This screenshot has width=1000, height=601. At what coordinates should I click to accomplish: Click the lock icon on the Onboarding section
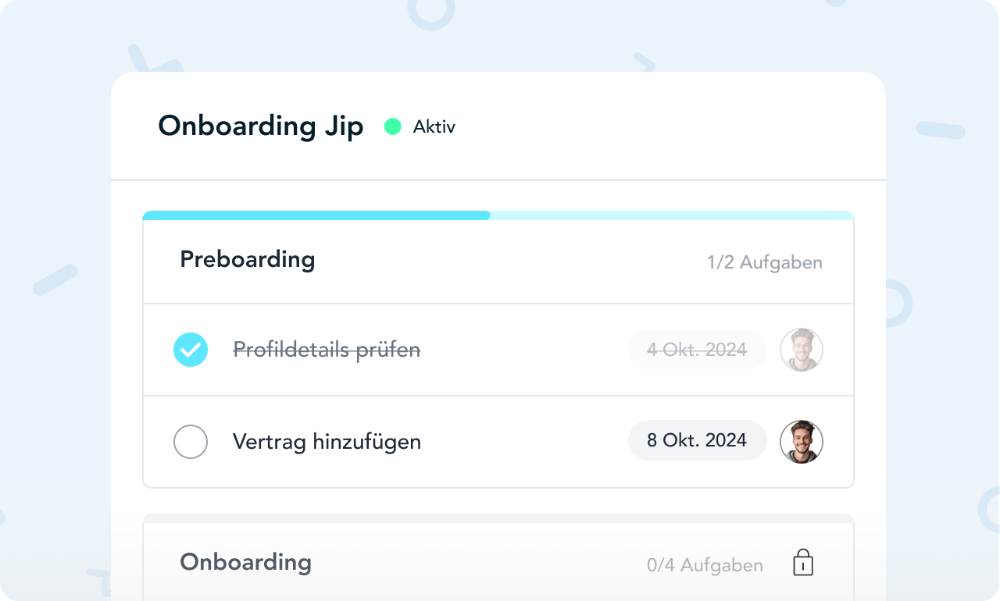803,563
